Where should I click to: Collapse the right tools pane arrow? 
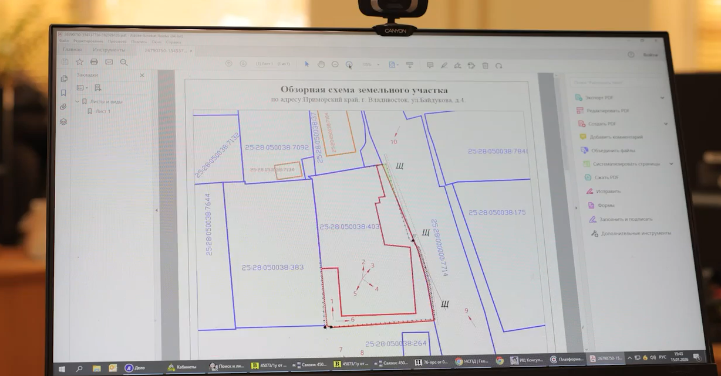(575, 207)
